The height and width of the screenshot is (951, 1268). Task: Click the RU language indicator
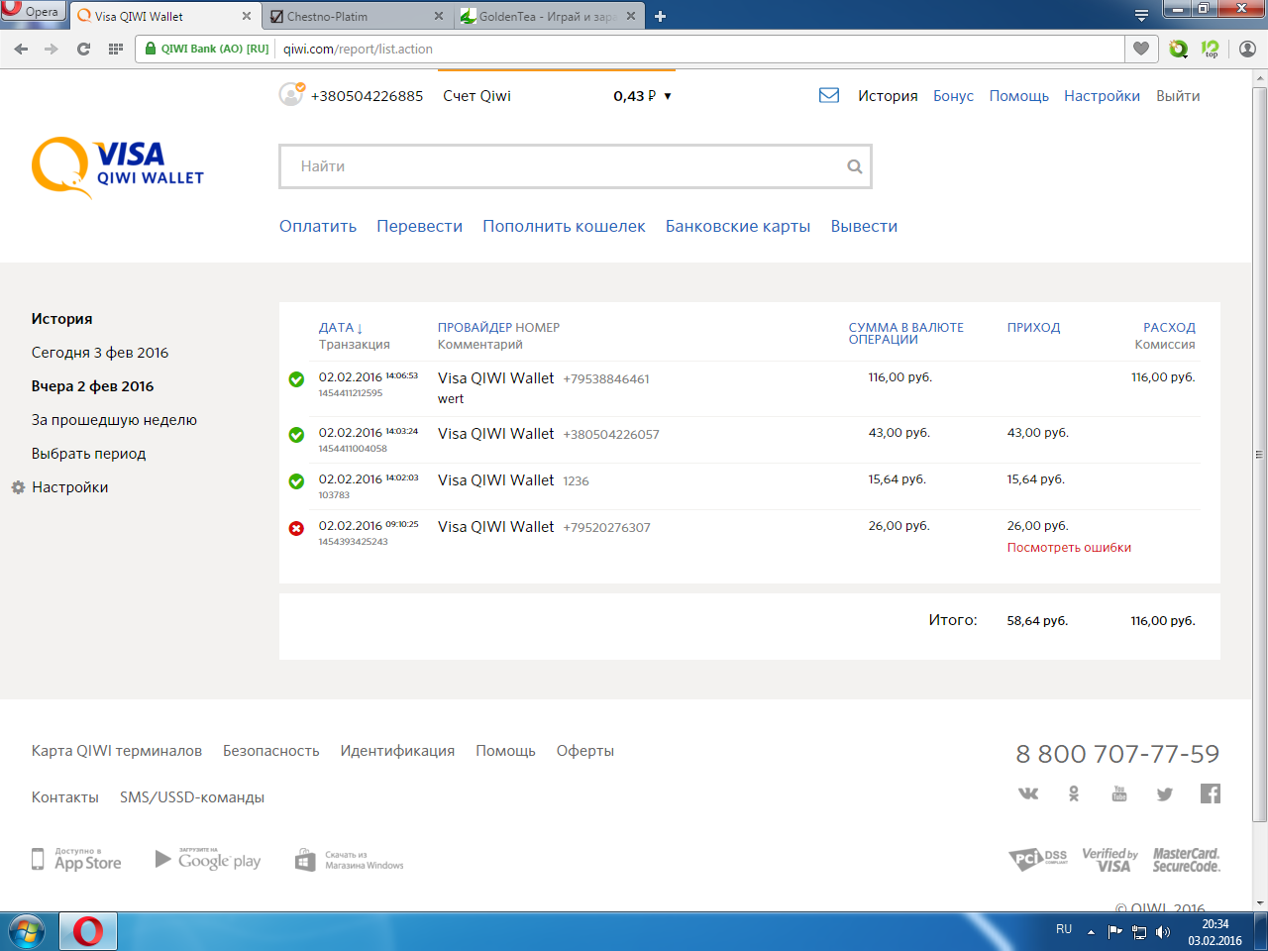coord(1064,929)
